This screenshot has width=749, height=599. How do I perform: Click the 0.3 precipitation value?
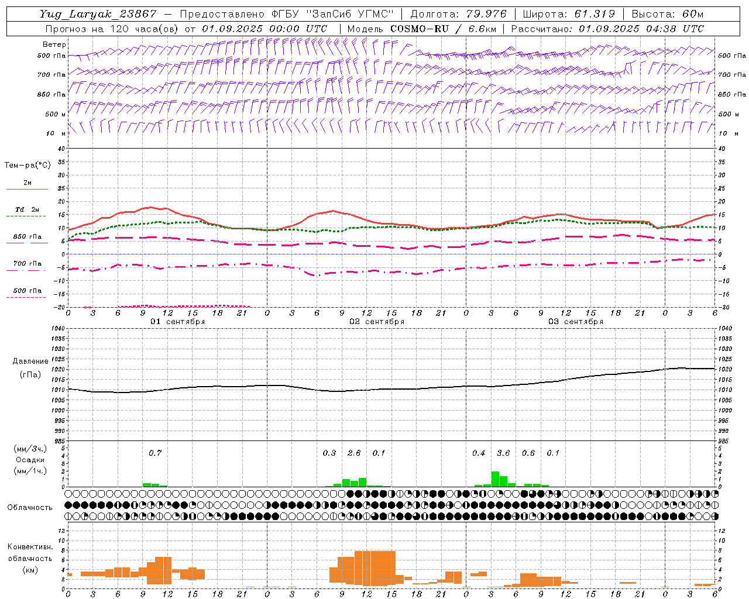click(x=329, y=453)
